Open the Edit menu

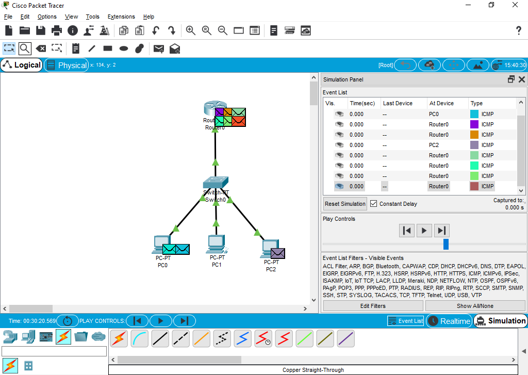coord(25,17)
